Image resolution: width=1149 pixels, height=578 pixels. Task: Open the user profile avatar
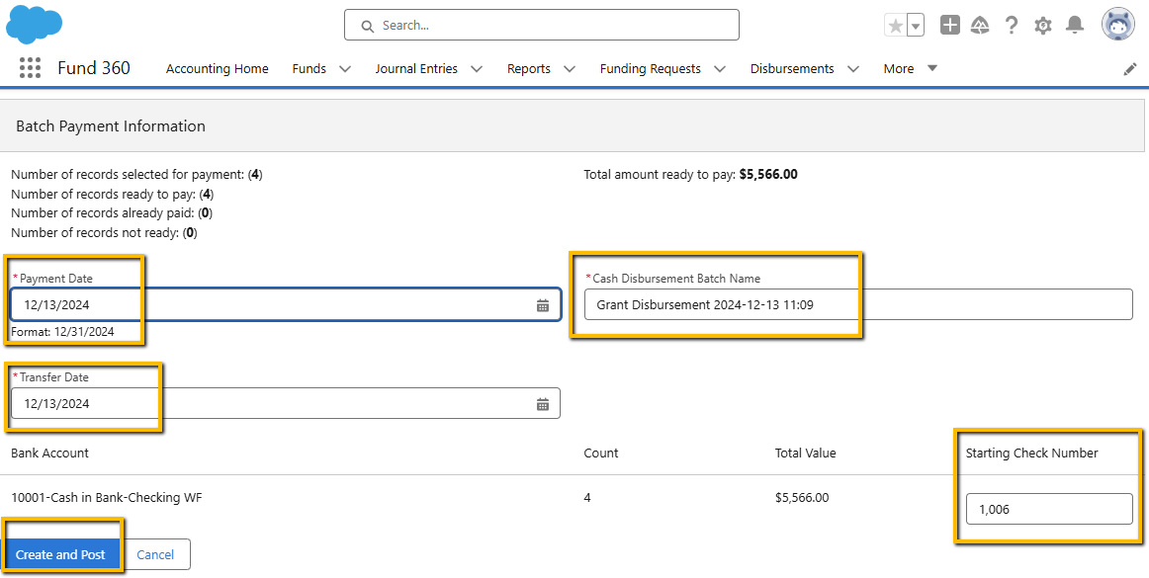[x=1118, y=25]
